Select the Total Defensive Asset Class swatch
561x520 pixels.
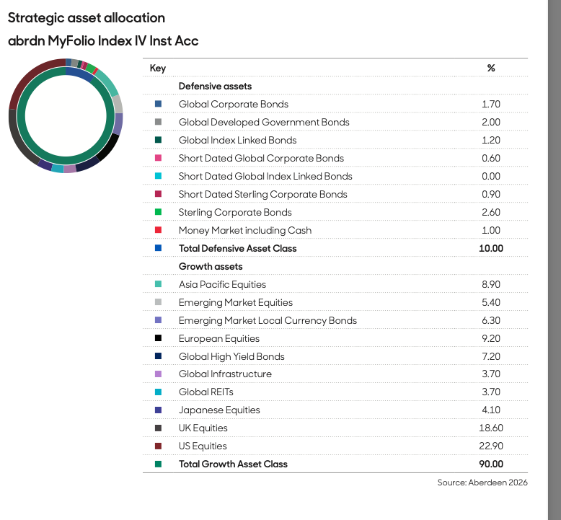click(159, 248)
